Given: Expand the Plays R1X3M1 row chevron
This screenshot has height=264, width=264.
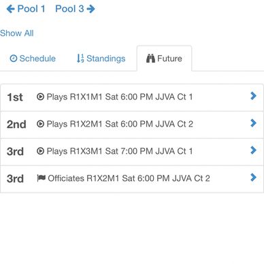Looking at the screenshot, I should click(x=253, y=150).
